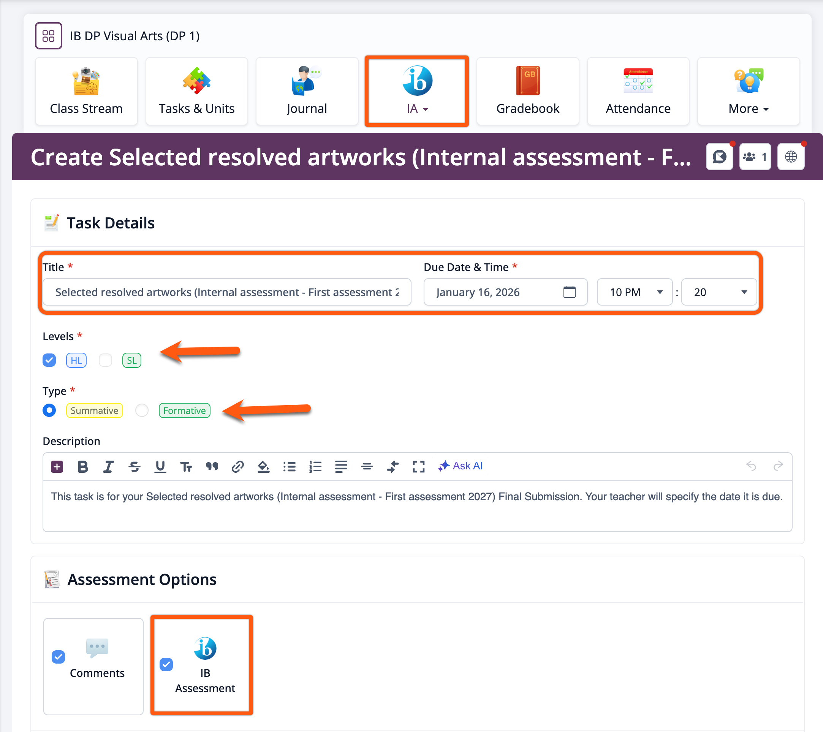Click the Title input field
This screenshot has height=732, width=823.
pyautogui.click(x=227, y=292)
